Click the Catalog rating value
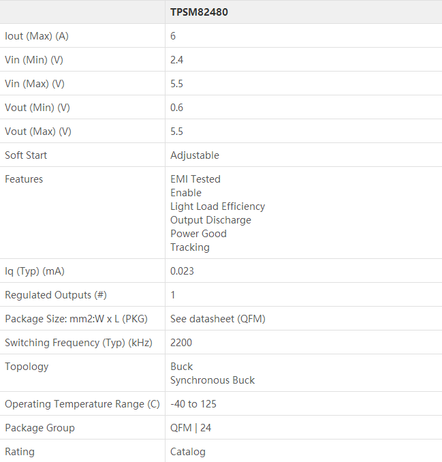 pos(188,452)
